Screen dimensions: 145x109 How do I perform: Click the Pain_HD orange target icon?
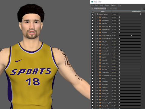coord(100,69)
